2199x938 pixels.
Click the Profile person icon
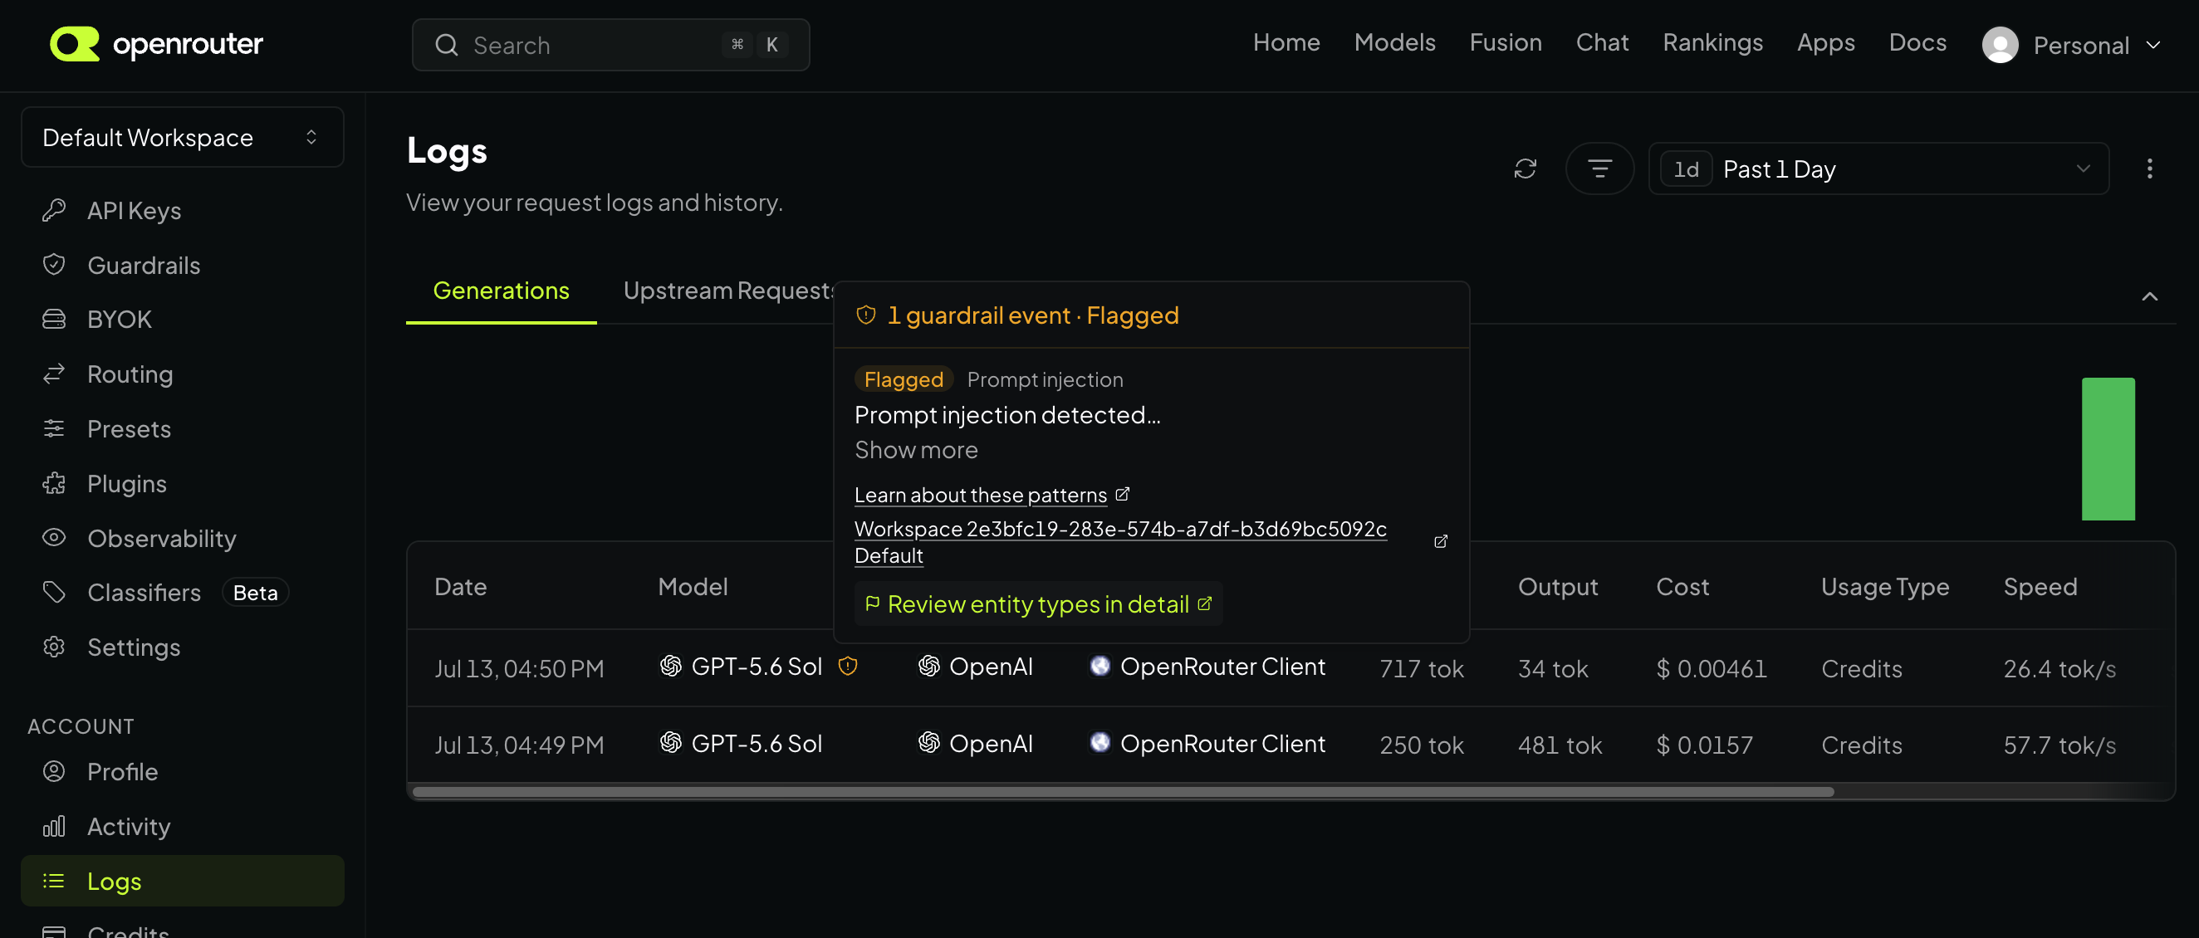click(x=54, y=771)
